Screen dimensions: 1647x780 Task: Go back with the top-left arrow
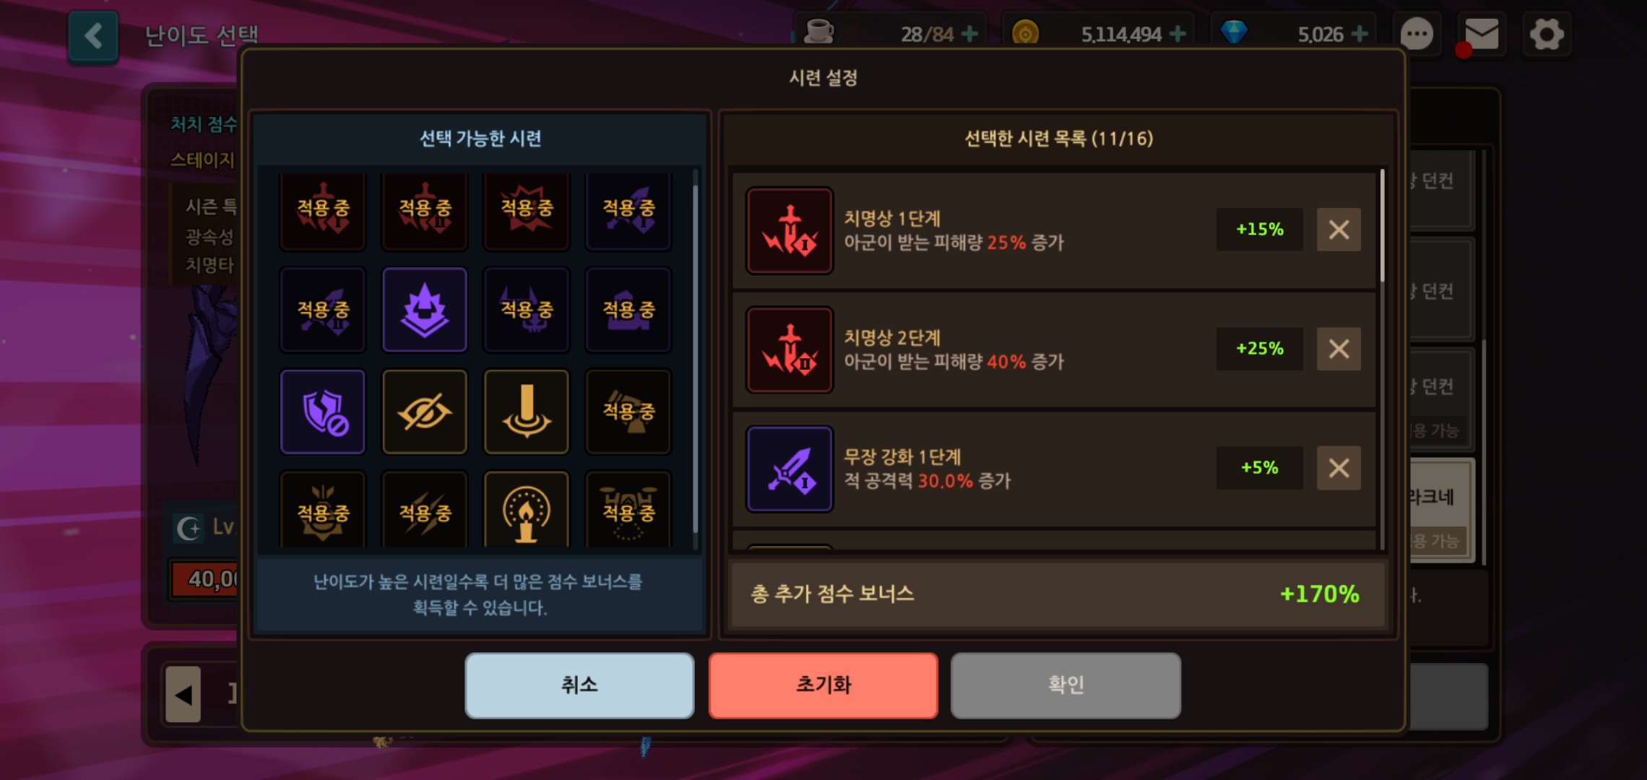93,36
